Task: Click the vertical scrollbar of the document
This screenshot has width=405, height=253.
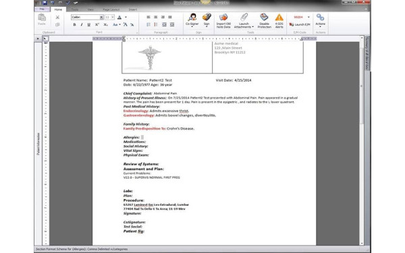Action: (361, 141)
